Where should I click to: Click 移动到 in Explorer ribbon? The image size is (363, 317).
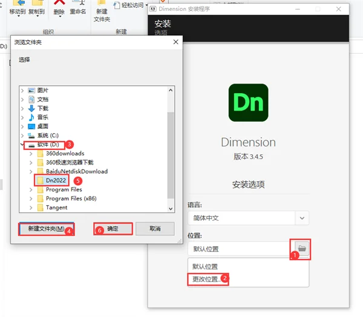tap(18, 8)
